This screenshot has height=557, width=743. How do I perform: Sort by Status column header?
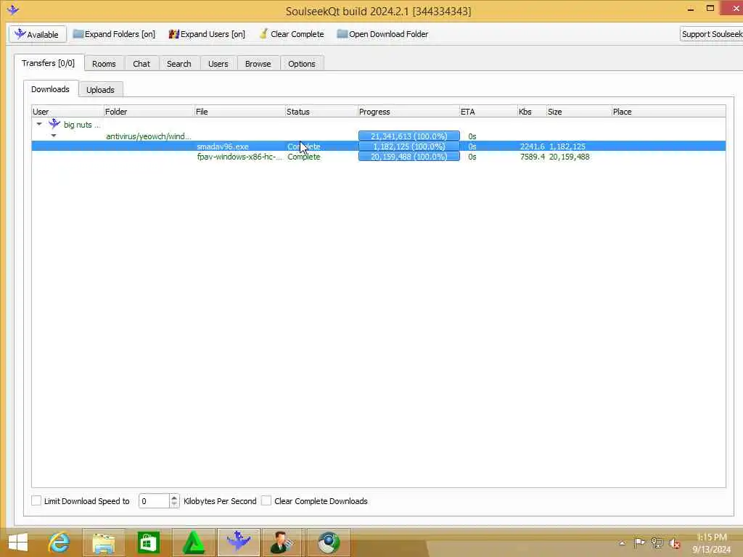(321, 112)
